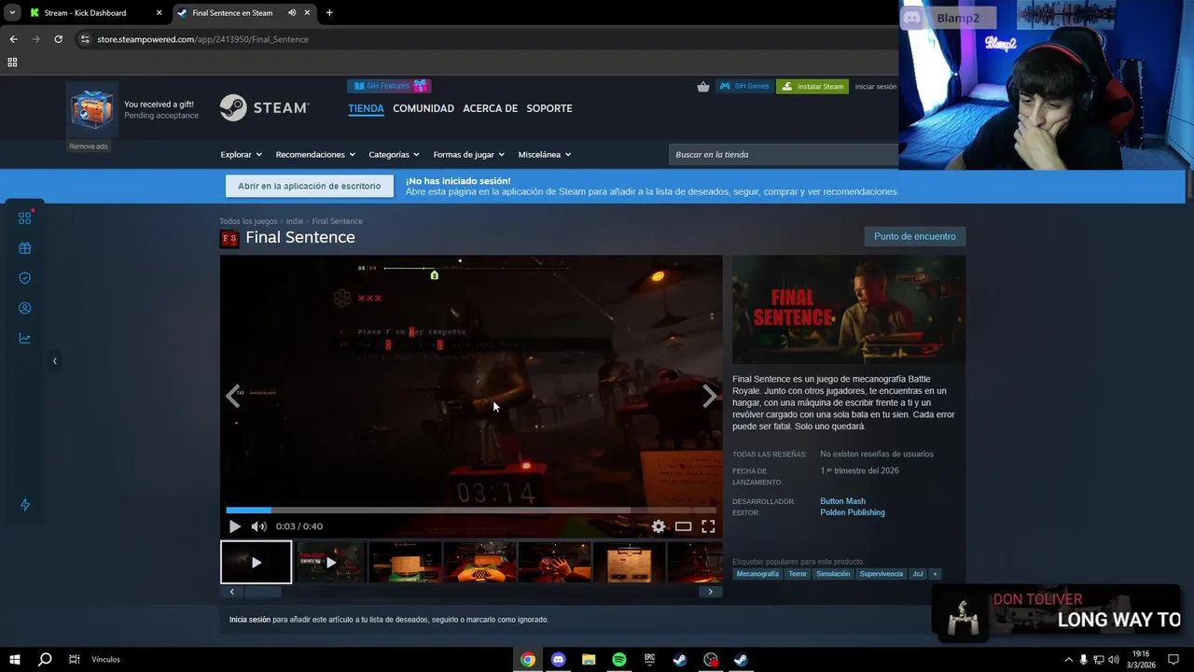Click Todos los juegos breadcrumb
This screenshot has height=672, width=1194.
(x=248, y=221)
